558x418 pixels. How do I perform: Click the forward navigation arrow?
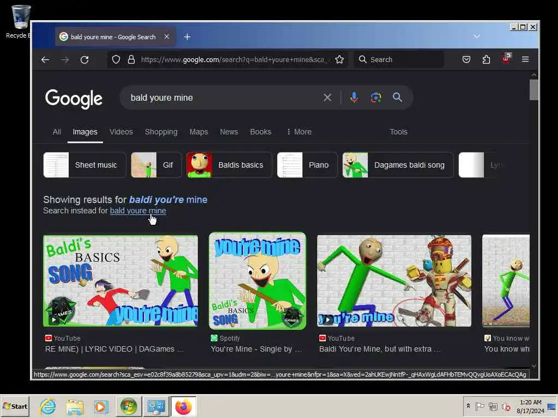pos(65,60)
